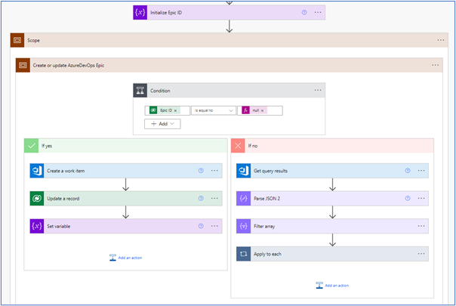Viewport: 456px width, 306px height.
Task: Click the If no cross icon
Action: point(238,146)
